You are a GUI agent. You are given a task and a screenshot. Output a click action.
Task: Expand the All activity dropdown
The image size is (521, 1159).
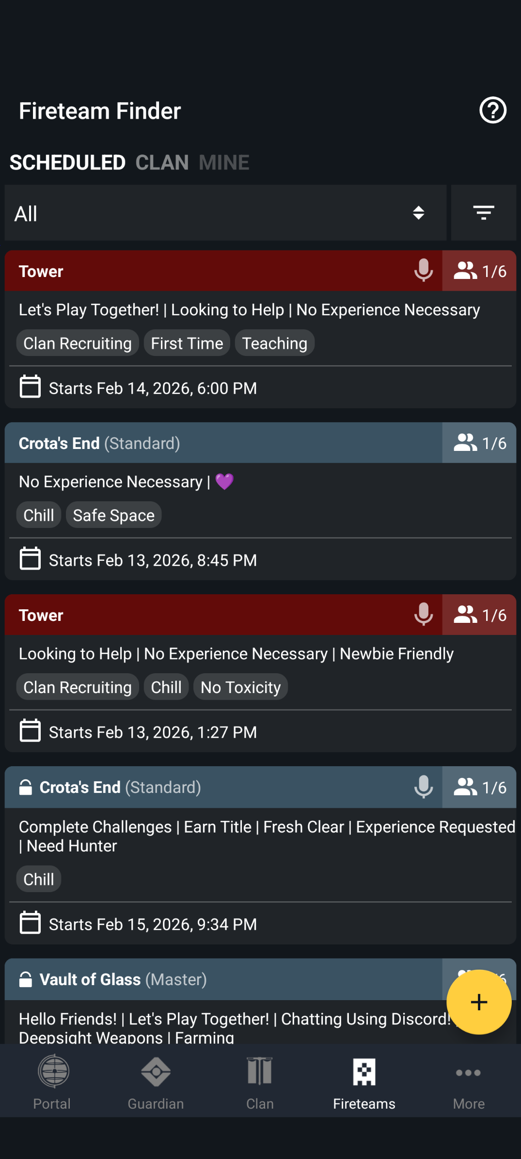click(x=225, y=213)
